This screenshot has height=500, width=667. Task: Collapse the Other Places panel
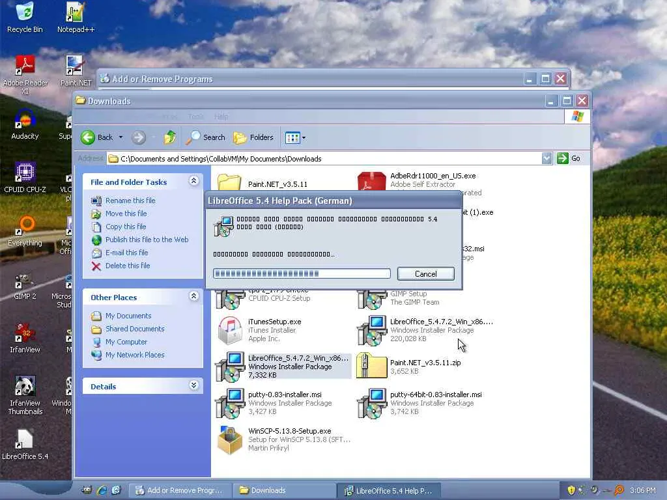point(193,296)
